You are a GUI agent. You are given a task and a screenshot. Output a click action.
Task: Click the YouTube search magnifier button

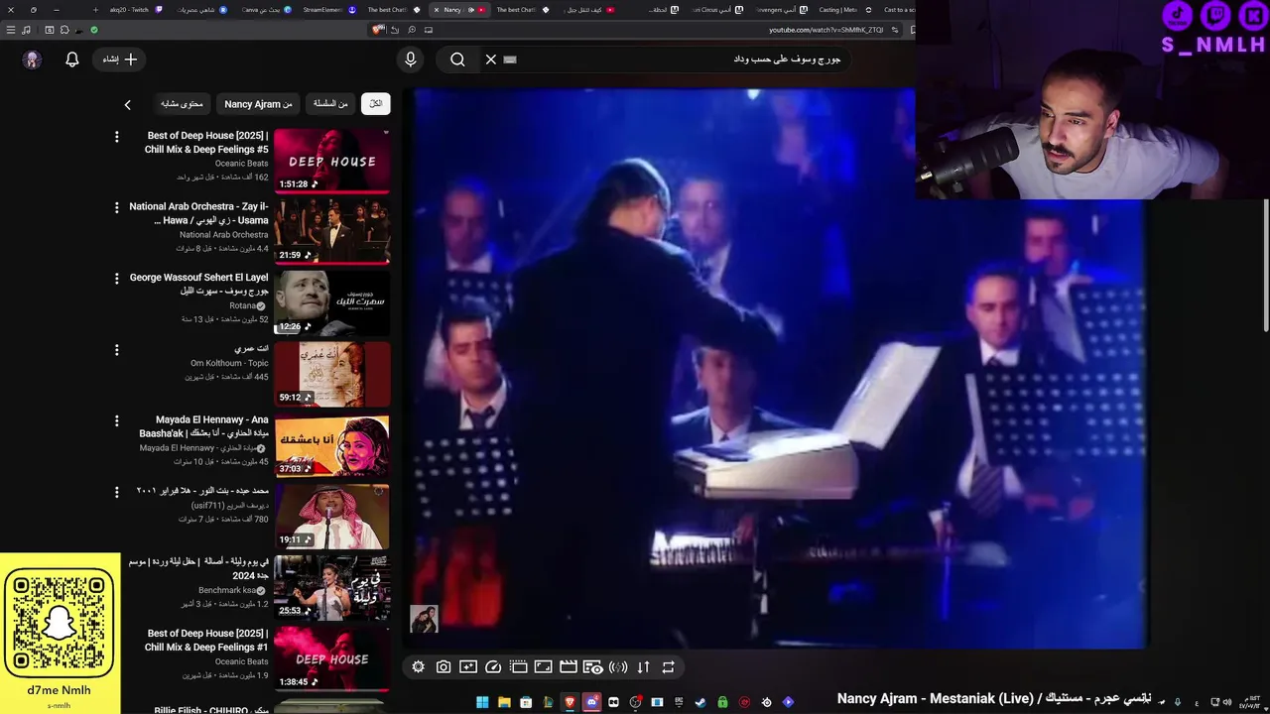tap(457, 59)
